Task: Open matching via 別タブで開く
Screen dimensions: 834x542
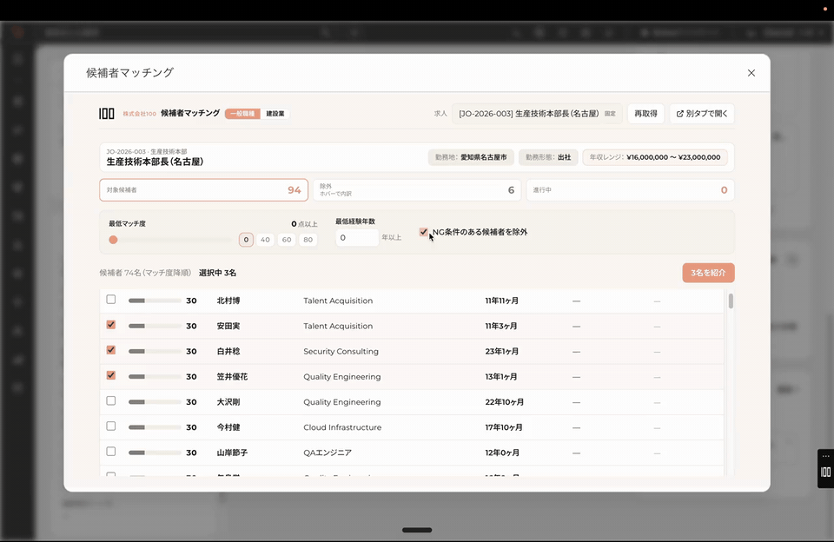Action: click(x=702, y=113)
